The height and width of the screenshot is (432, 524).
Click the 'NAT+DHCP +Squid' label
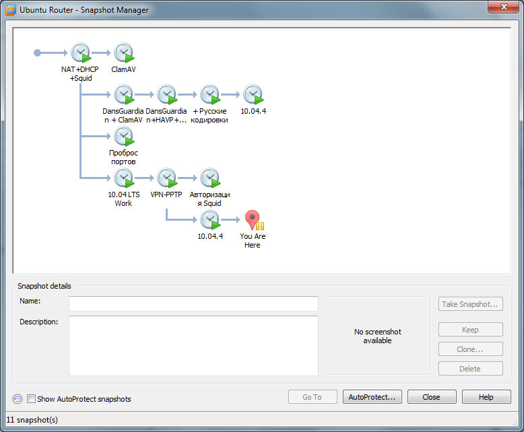click(x=80, y=74)
